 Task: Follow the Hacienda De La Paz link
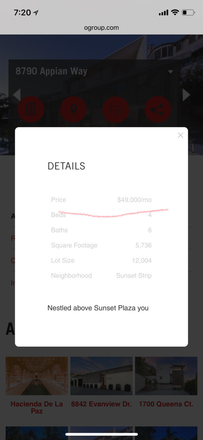coord(37,407)
